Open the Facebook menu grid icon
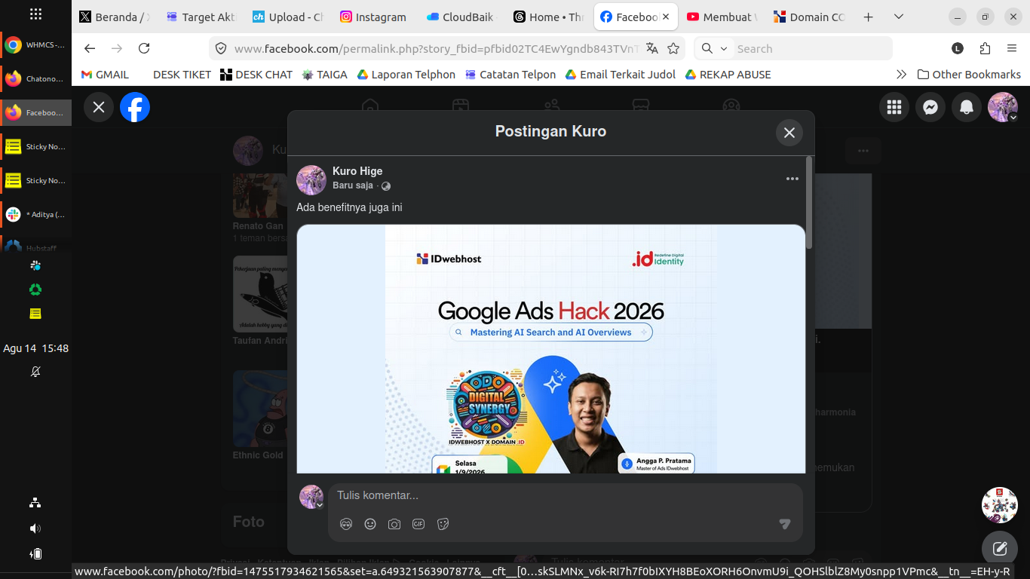Image resolution: width=1030 pixels, height=579 pixels. (894, 107)
